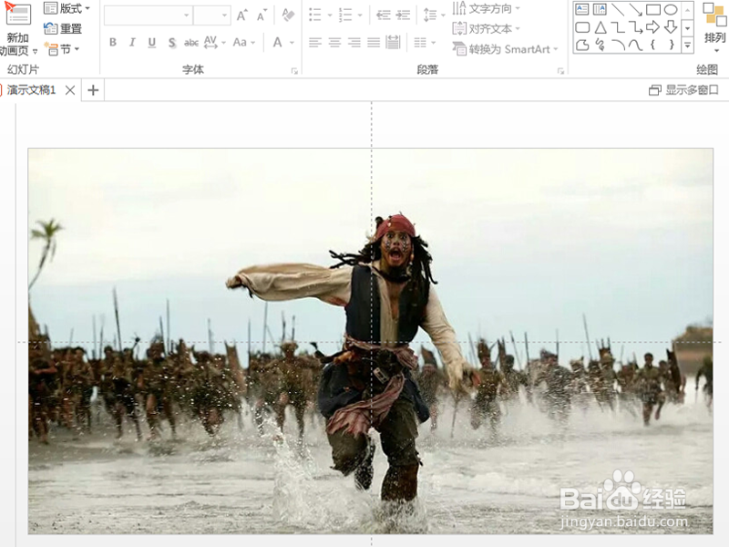Toggle text shadow formatting
Viewport: 729px width, 547px height.
tap(172, 43)
